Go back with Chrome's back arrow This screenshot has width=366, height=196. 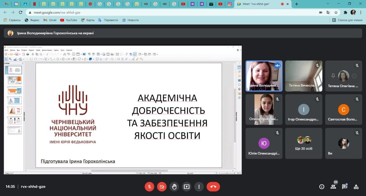5,12
